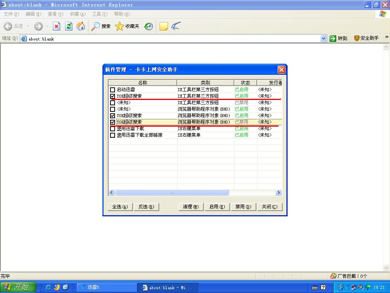Open the 文件(F) menu

[11, 14]
